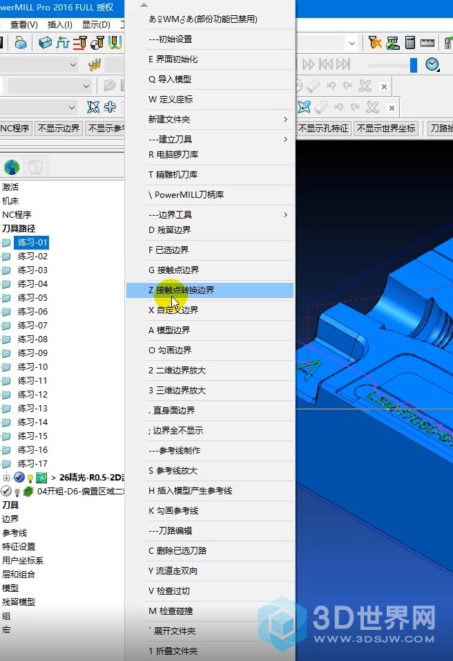Toggle grey checkmark of 04开粗 toolpath
The height and width of the screenshot is (661, 453).
[6, 491]
